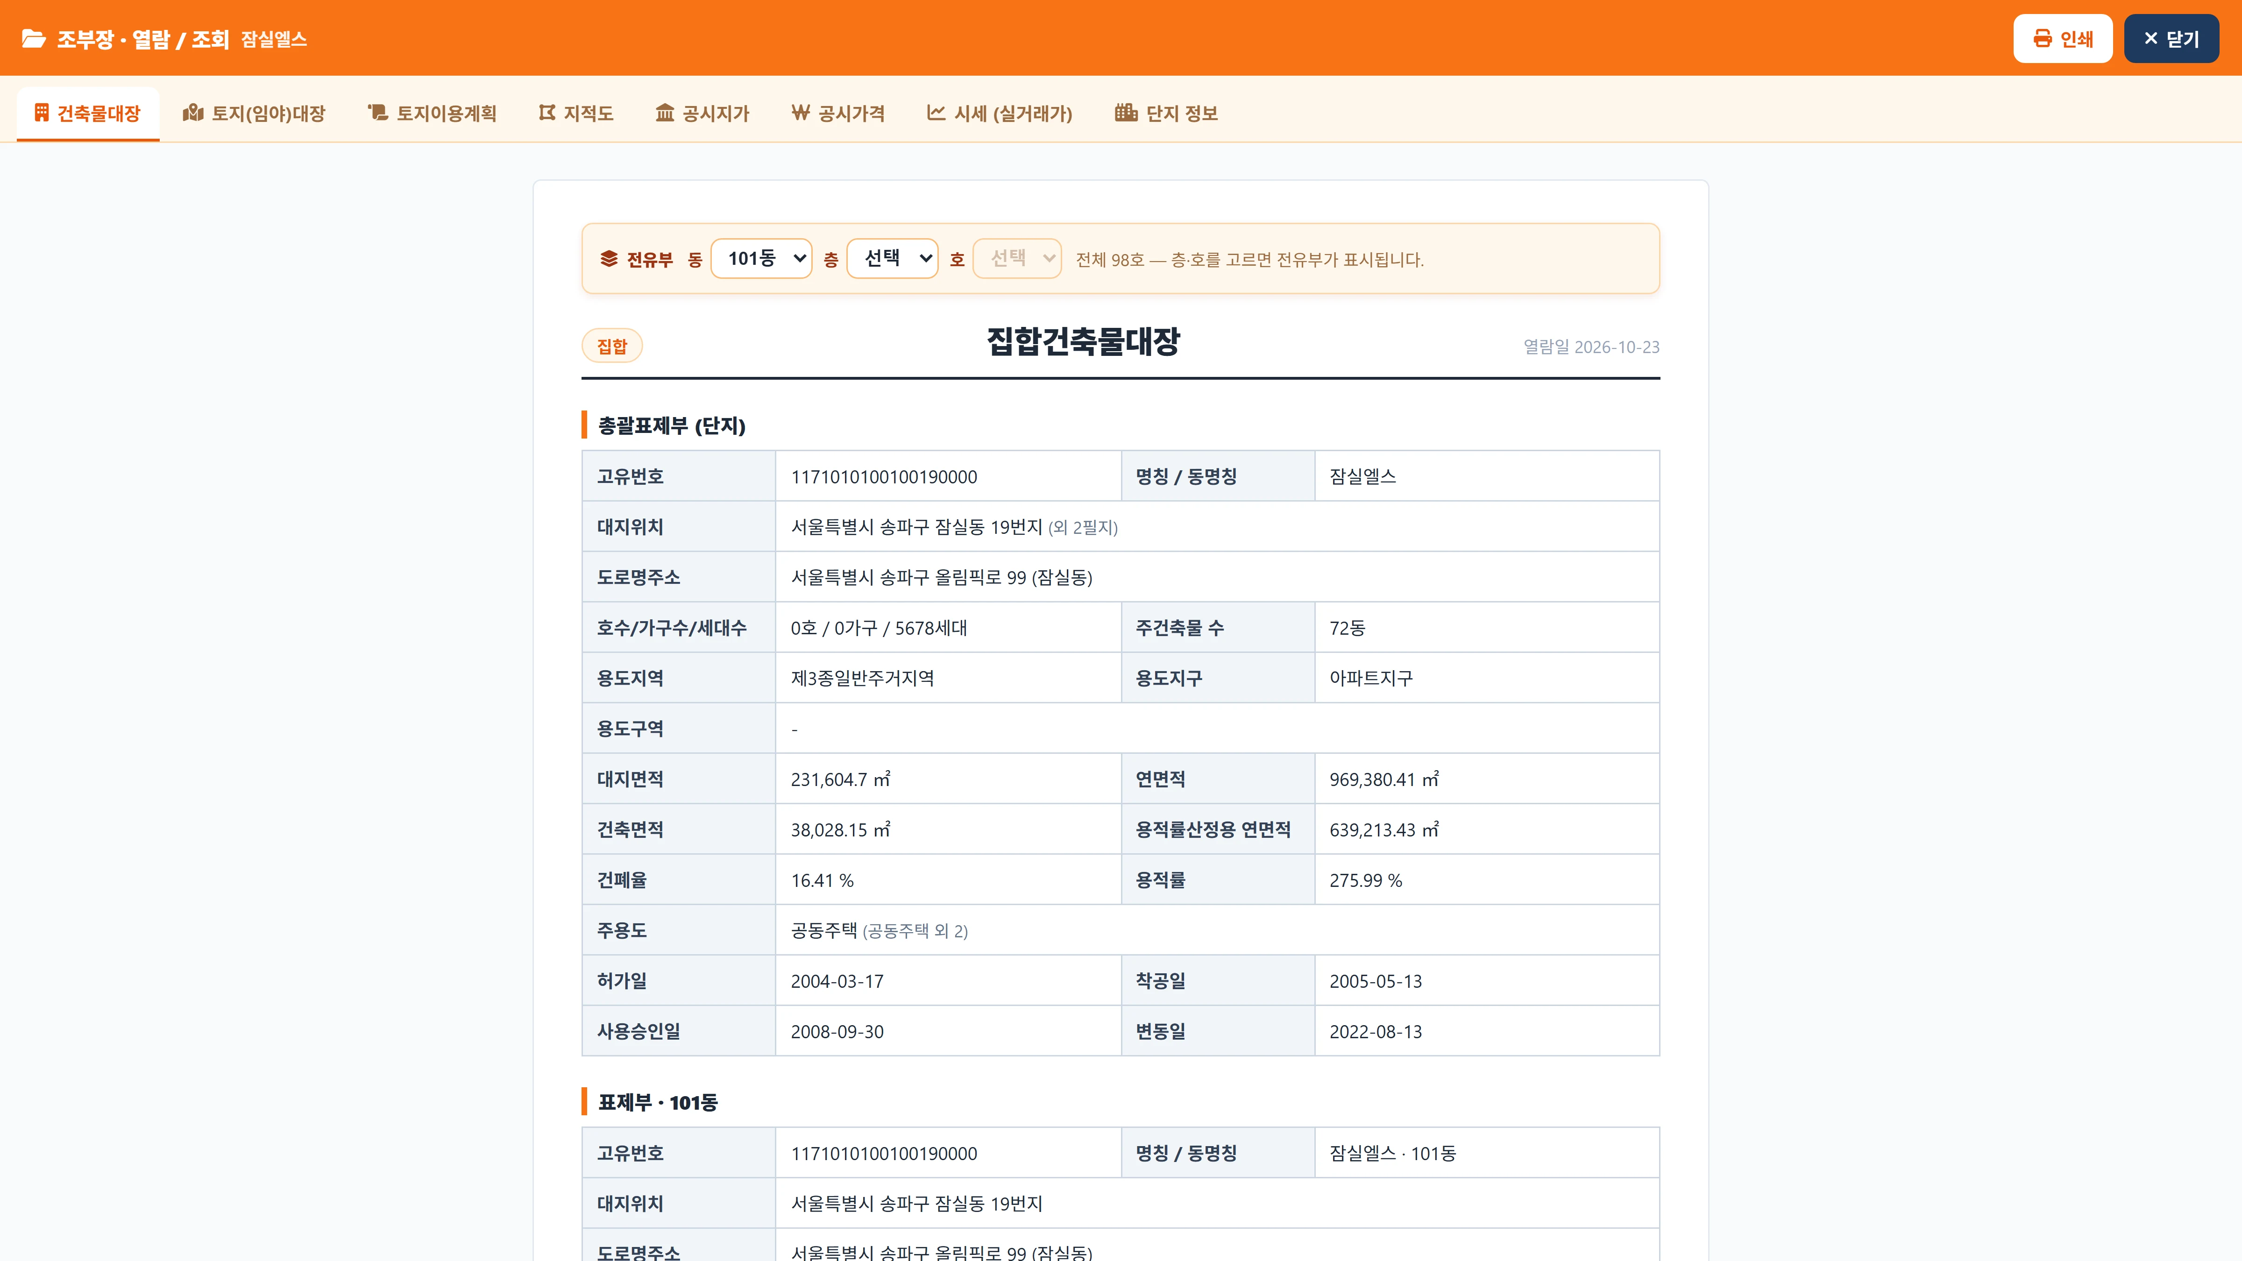Open the 호 unit dropdown

click(1017, 258)
